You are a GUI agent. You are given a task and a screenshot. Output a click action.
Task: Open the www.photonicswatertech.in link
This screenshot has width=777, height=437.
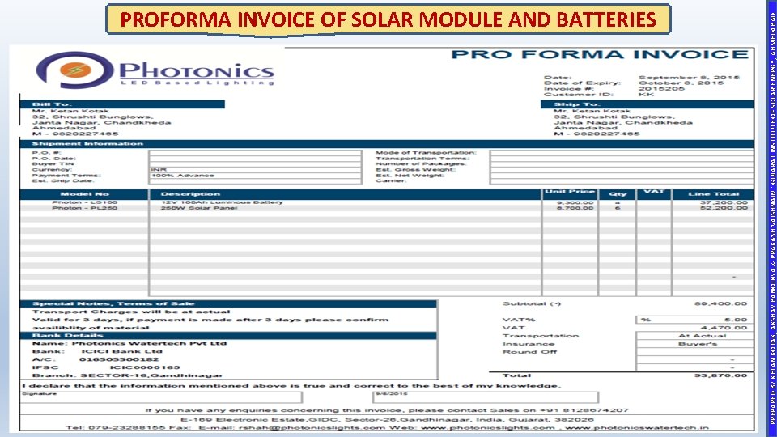coord(637,427)
